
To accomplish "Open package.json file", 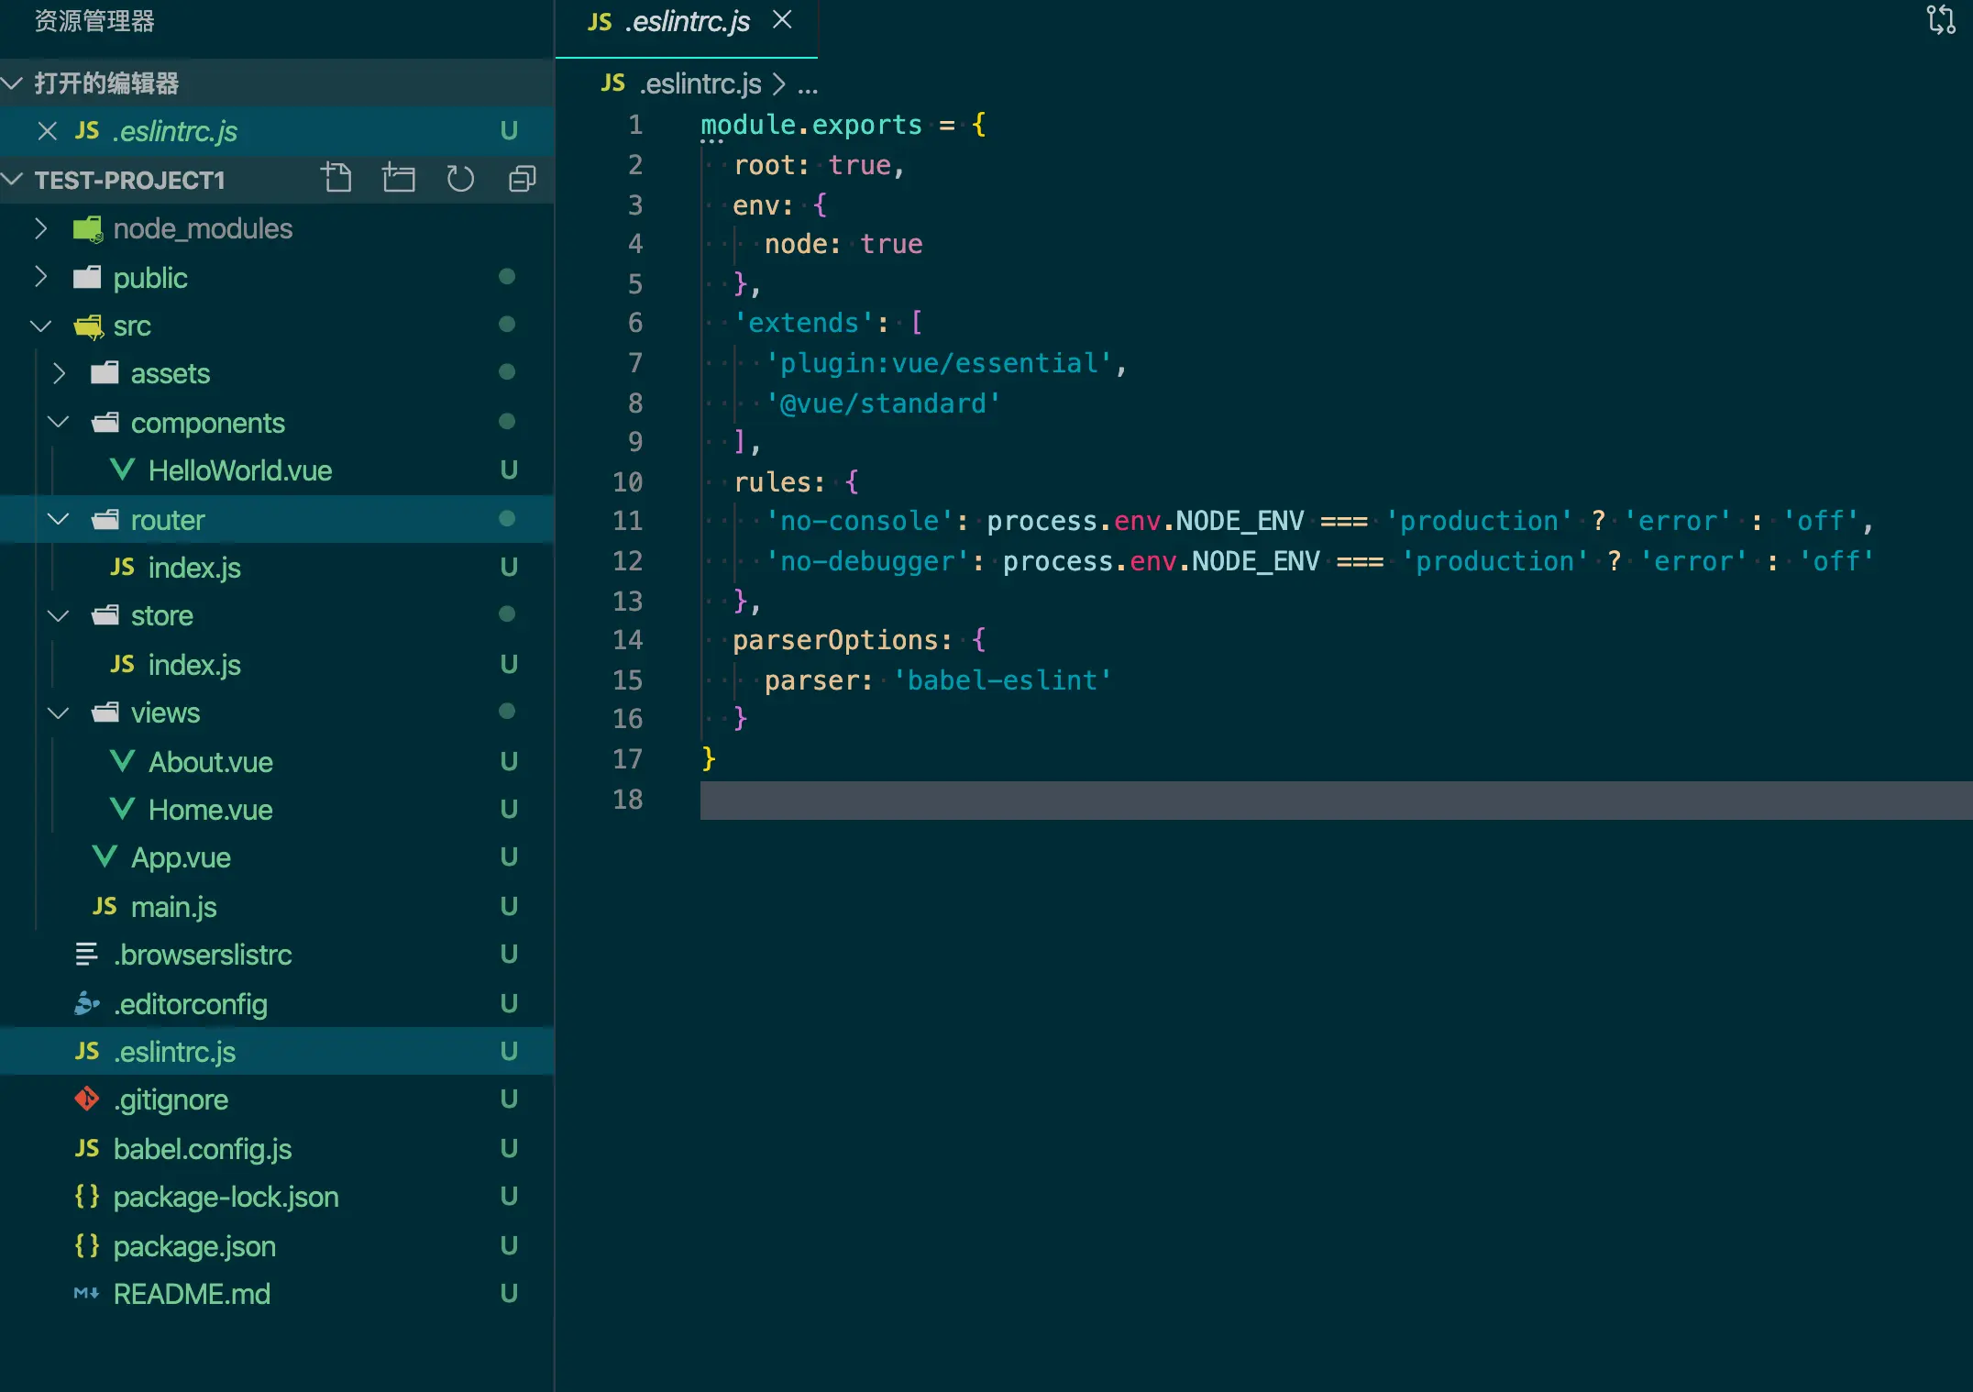I will click(193, 1246).
